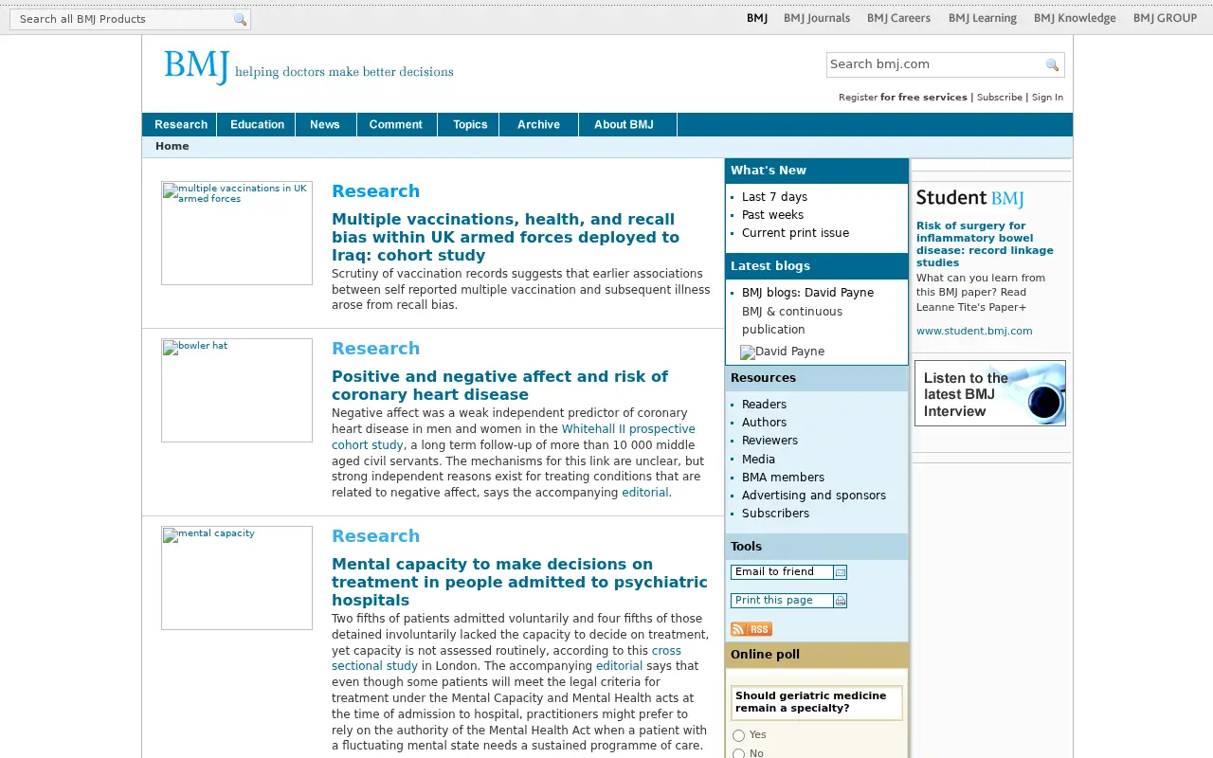The image size is (1213, 758).
Task: Open the BMJ Learning top link
Action: (983, 18)
